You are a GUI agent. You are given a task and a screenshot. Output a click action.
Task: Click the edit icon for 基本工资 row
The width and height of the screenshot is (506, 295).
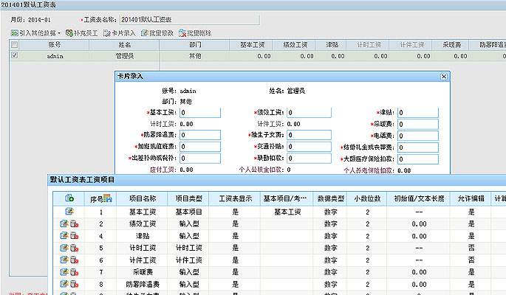click(69, 212)
